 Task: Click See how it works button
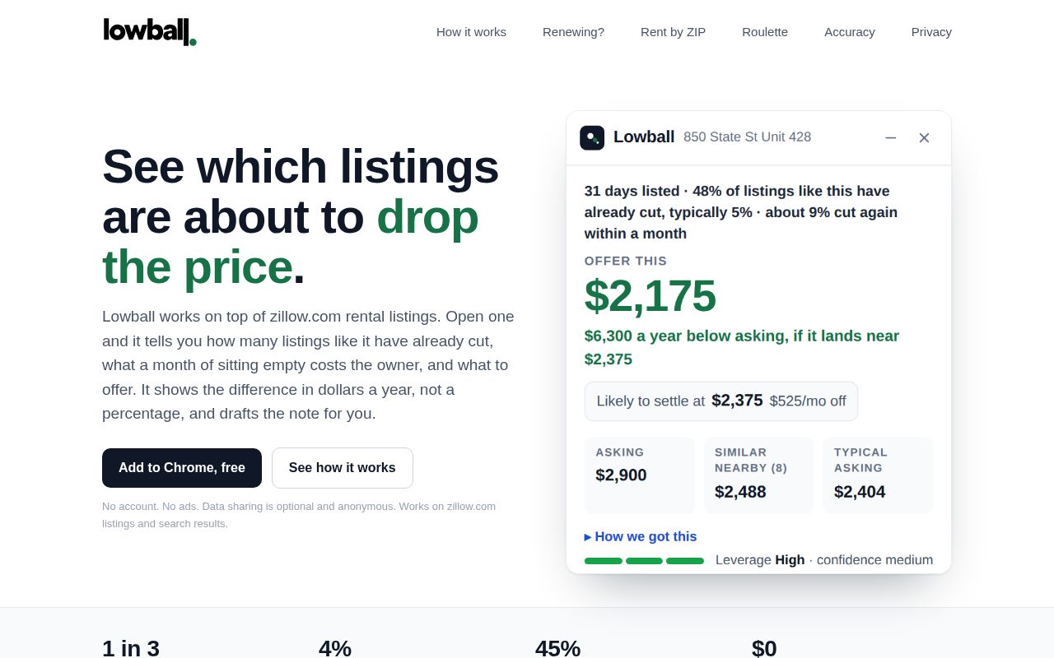[x=343, y=468]
